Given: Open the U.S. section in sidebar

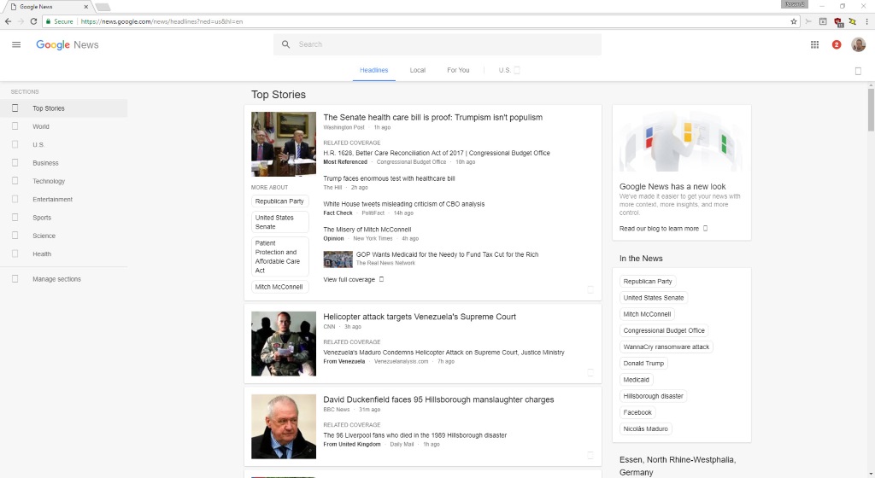Looking at the screenshot, I should [x=63, y=145].
